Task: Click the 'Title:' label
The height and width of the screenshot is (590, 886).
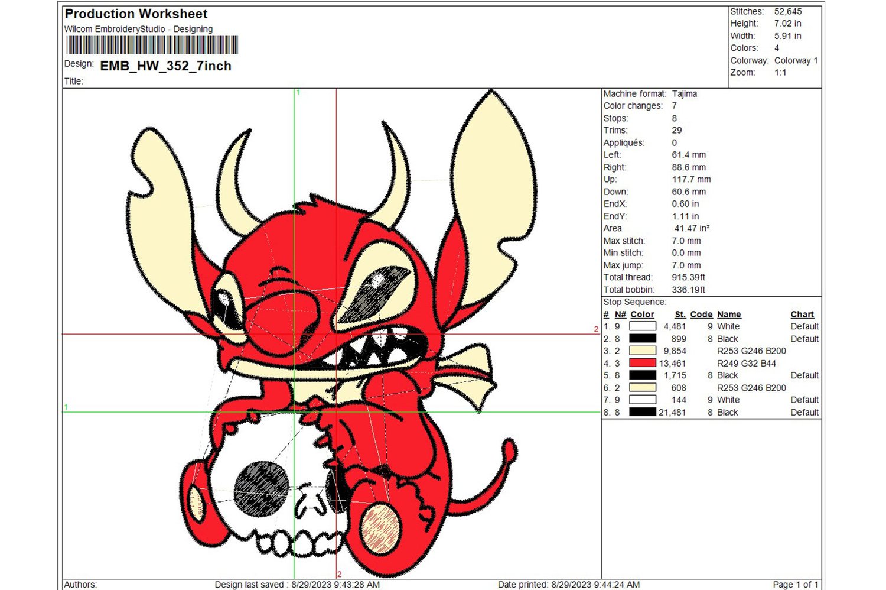Action: click(73, 82)
